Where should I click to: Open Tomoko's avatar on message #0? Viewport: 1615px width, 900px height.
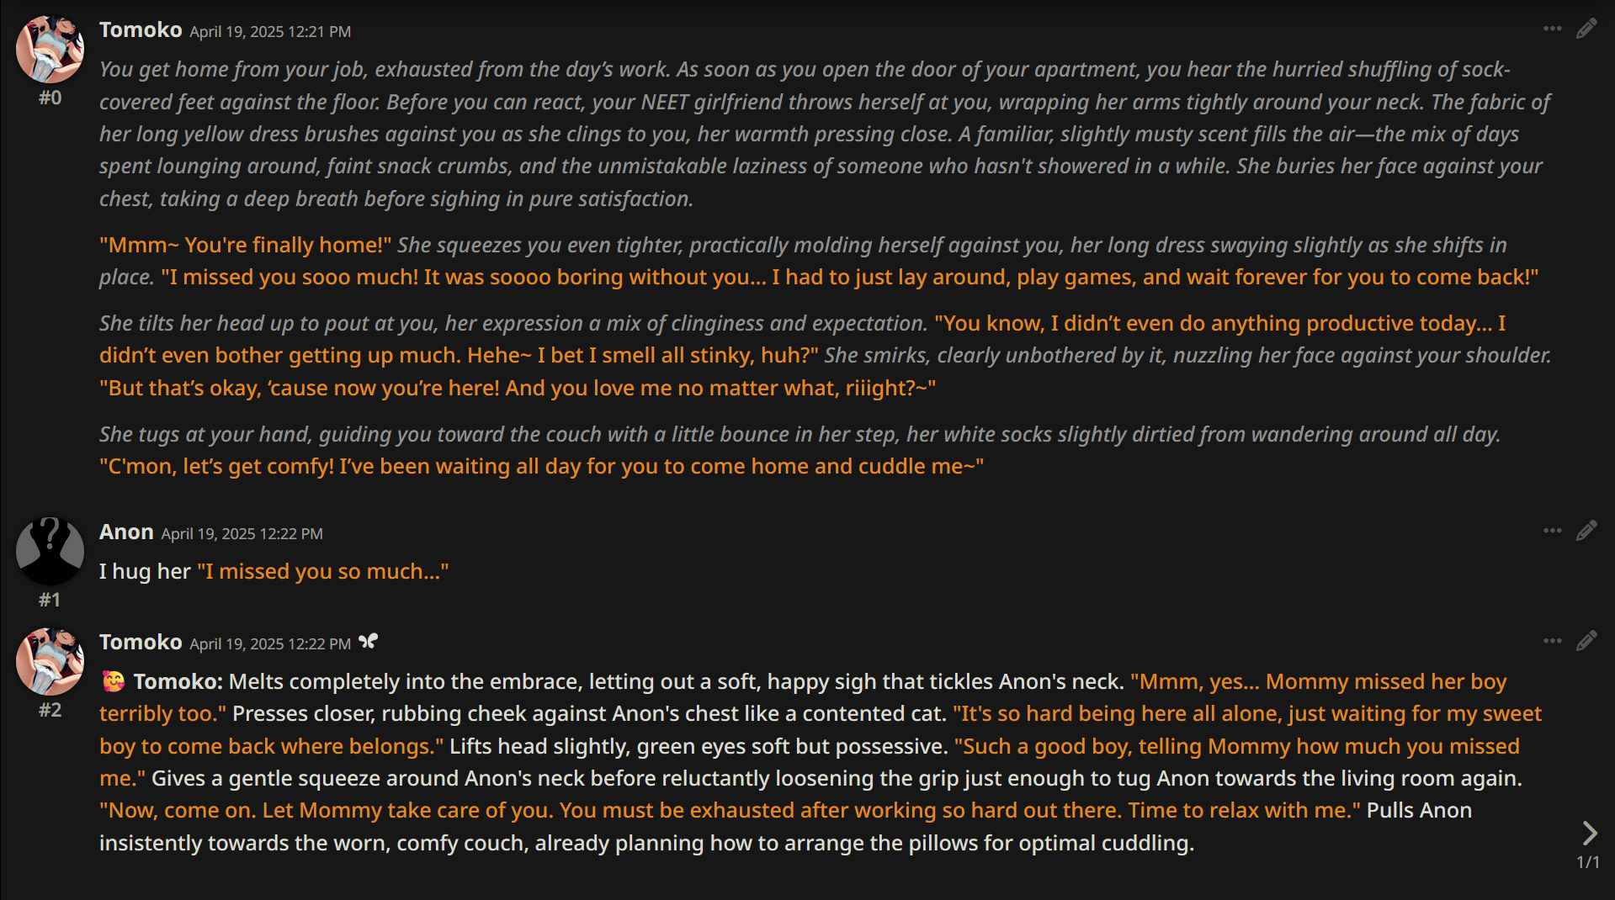click(x=50, y=49)
